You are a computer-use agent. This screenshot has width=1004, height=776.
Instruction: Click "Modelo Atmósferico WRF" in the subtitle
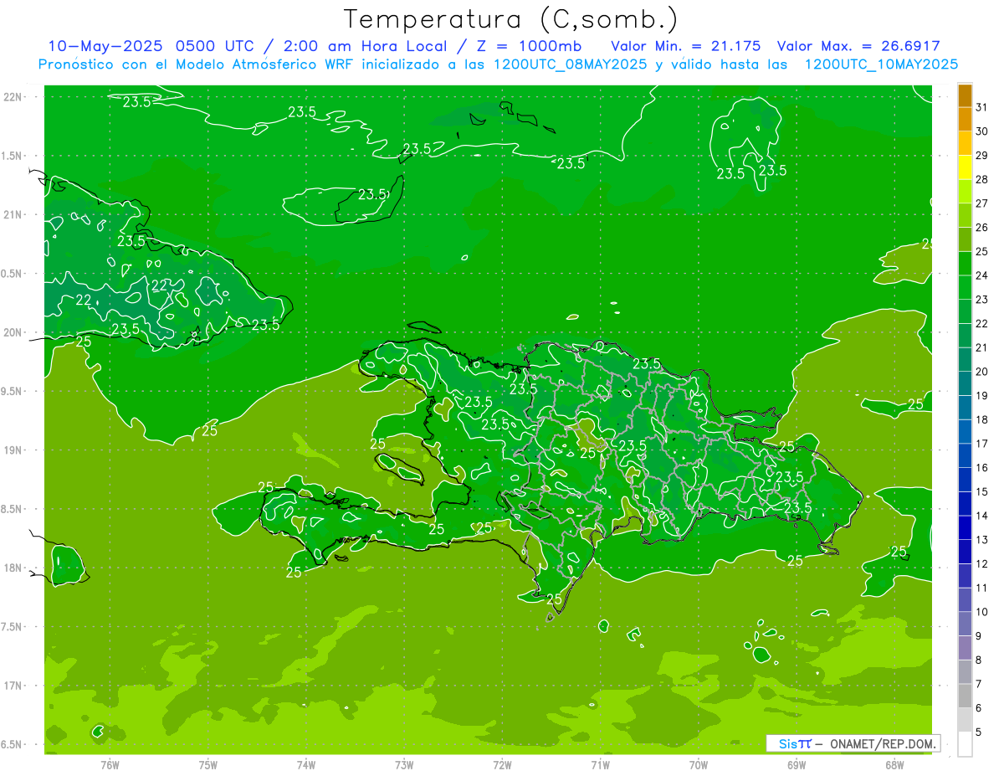pos(263,64)
